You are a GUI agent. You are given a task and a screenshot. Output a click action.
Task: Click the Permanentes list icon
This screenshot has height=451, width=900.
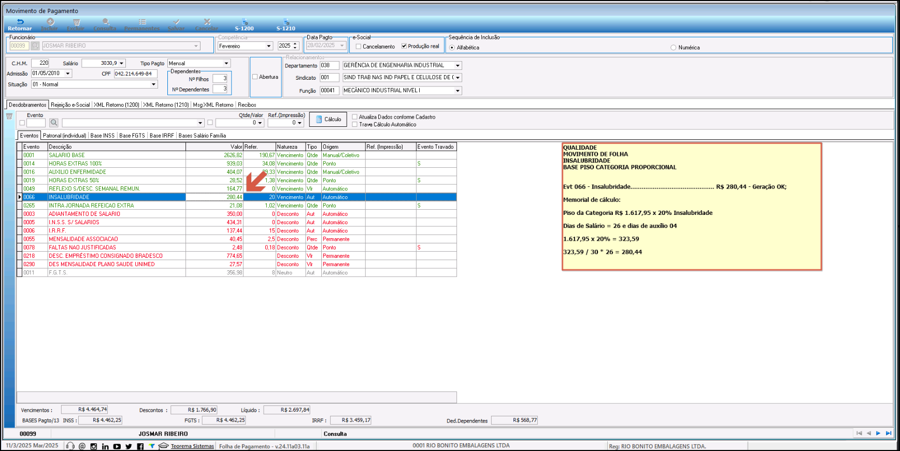coord(142,22)
